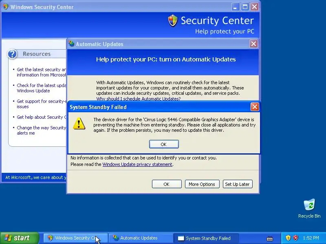Switch to System Standby Failed taskbar button
Image resolution: width=326 pixels, height=244 pixels.
(x=206, y=238)
